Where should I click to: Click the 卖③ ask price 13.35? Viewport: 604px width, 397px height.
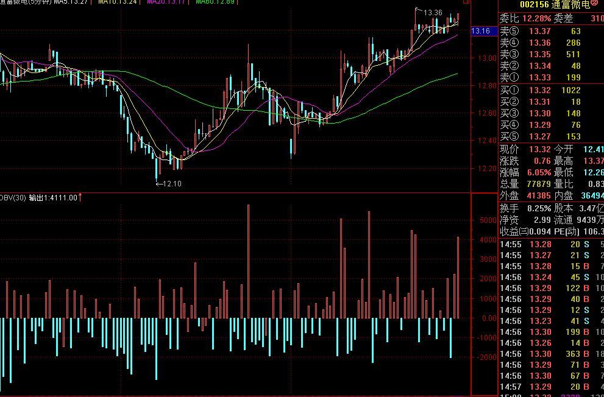pyautogui.click(x=540, y=54)
